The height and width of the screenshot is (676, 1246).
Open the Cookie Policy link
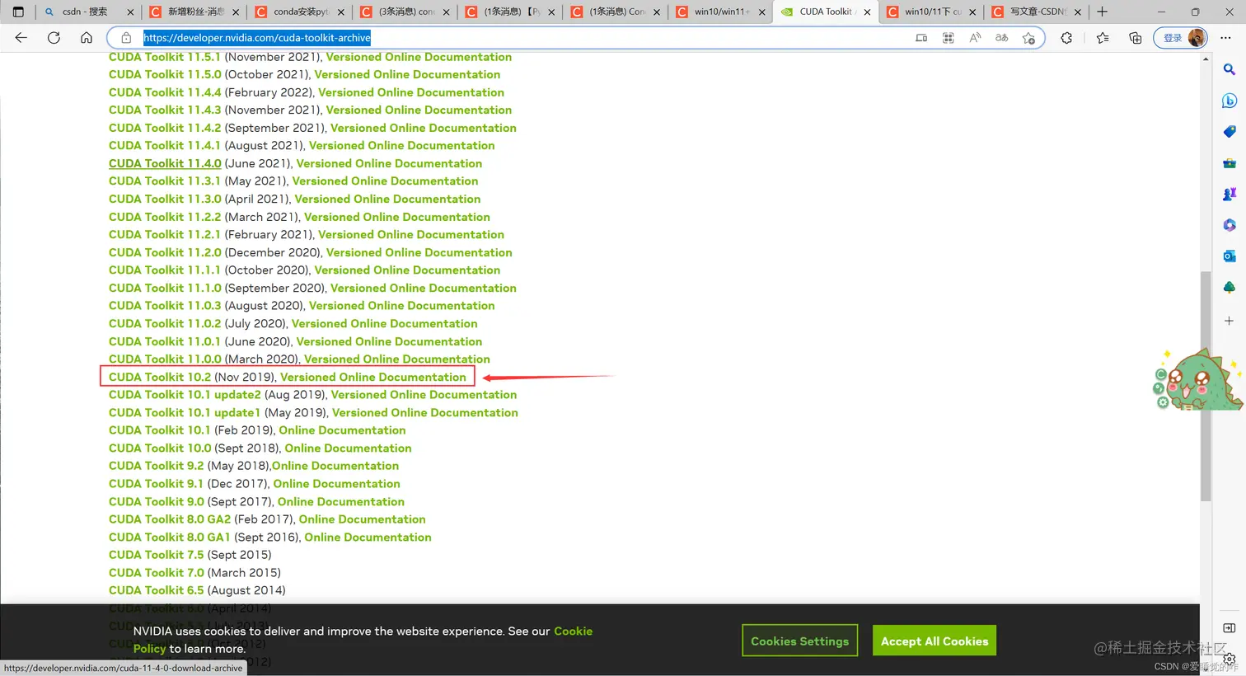coord(573,631)
